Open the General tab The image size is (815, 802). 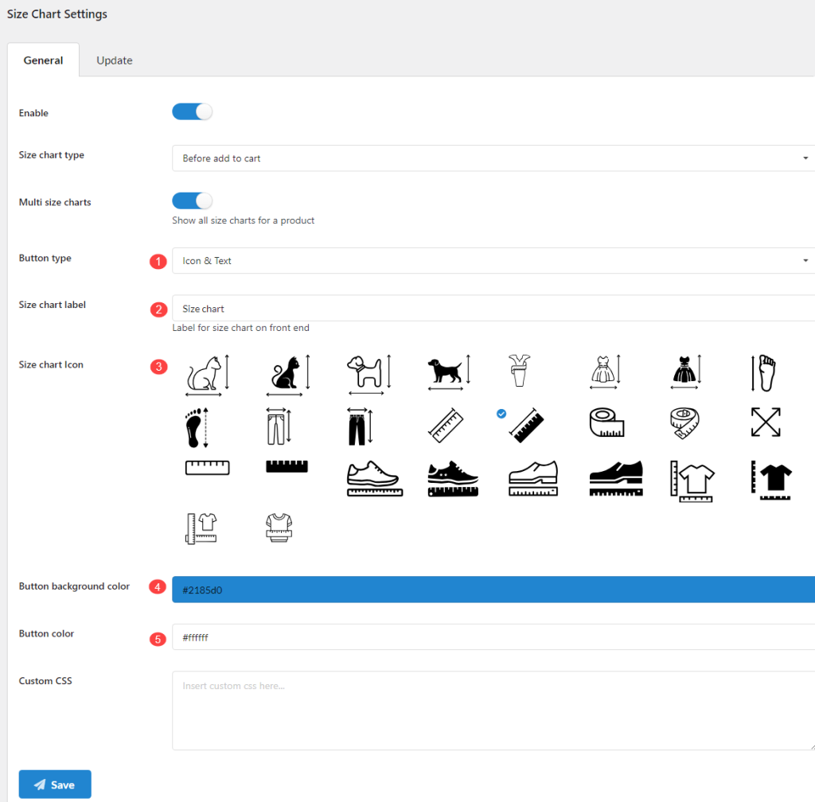(43, 60)
